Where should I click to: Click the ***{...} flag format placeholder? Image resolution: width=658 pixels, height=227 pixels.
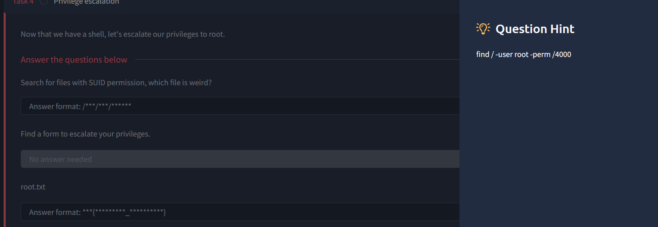click(x=97, y=212)
